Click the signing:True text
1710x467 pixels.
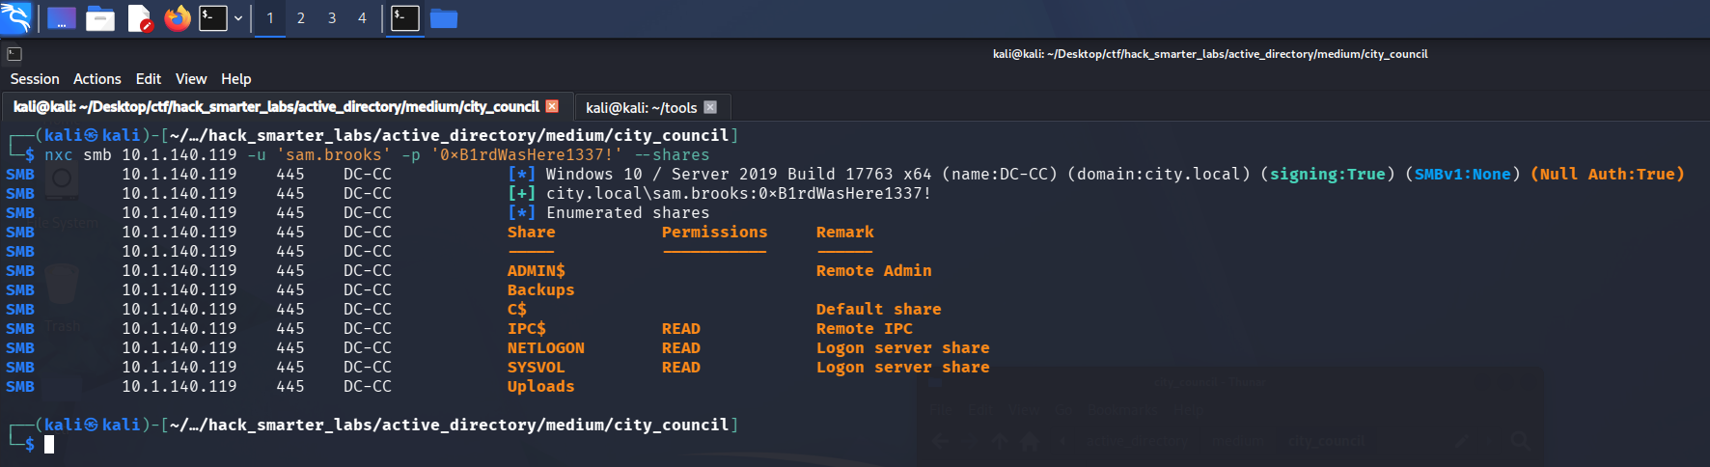1328,174
